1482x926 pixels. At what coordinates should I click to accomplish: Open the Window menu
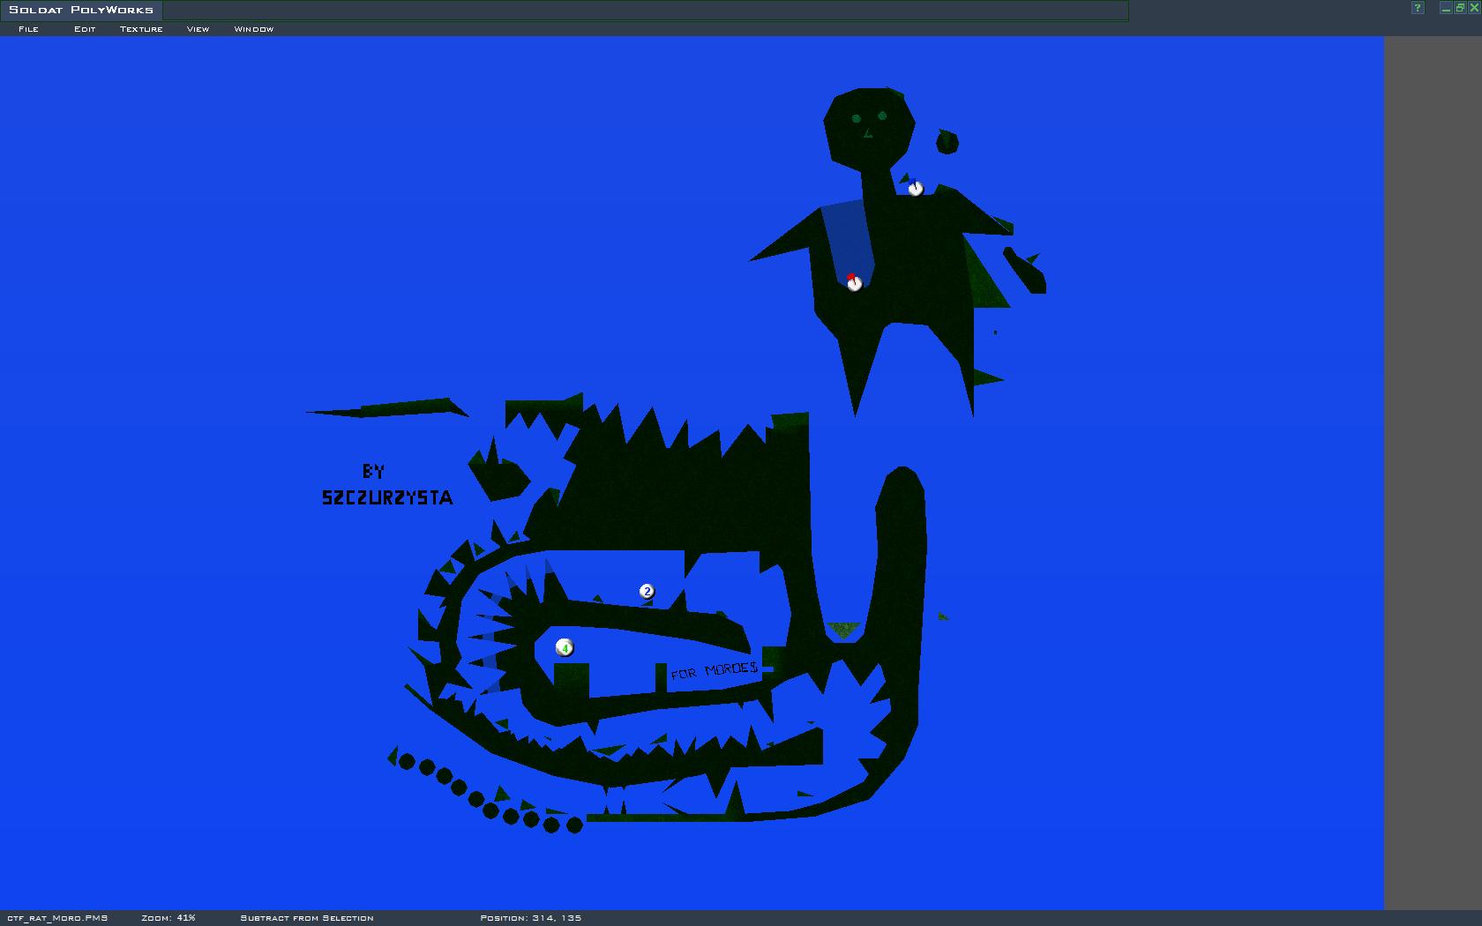tap(253, 29)
